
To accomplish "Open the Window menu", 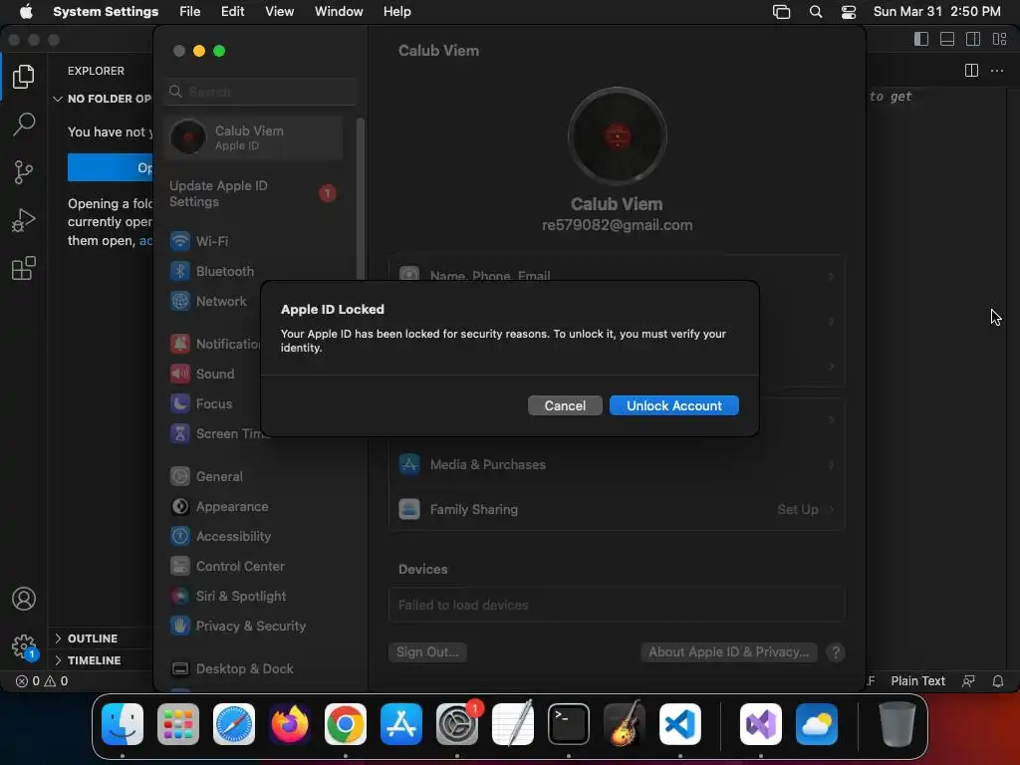I will (339, 12).
